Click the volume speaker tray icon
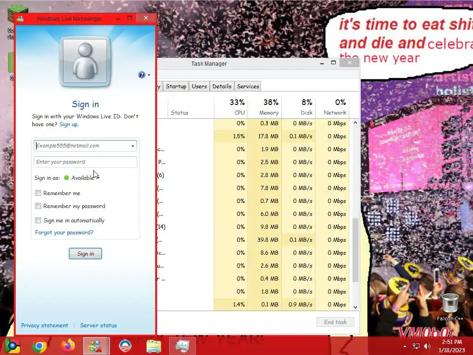The width and height of the screenshot is (473, 355). pyautogui.click(x=427, y=346)
